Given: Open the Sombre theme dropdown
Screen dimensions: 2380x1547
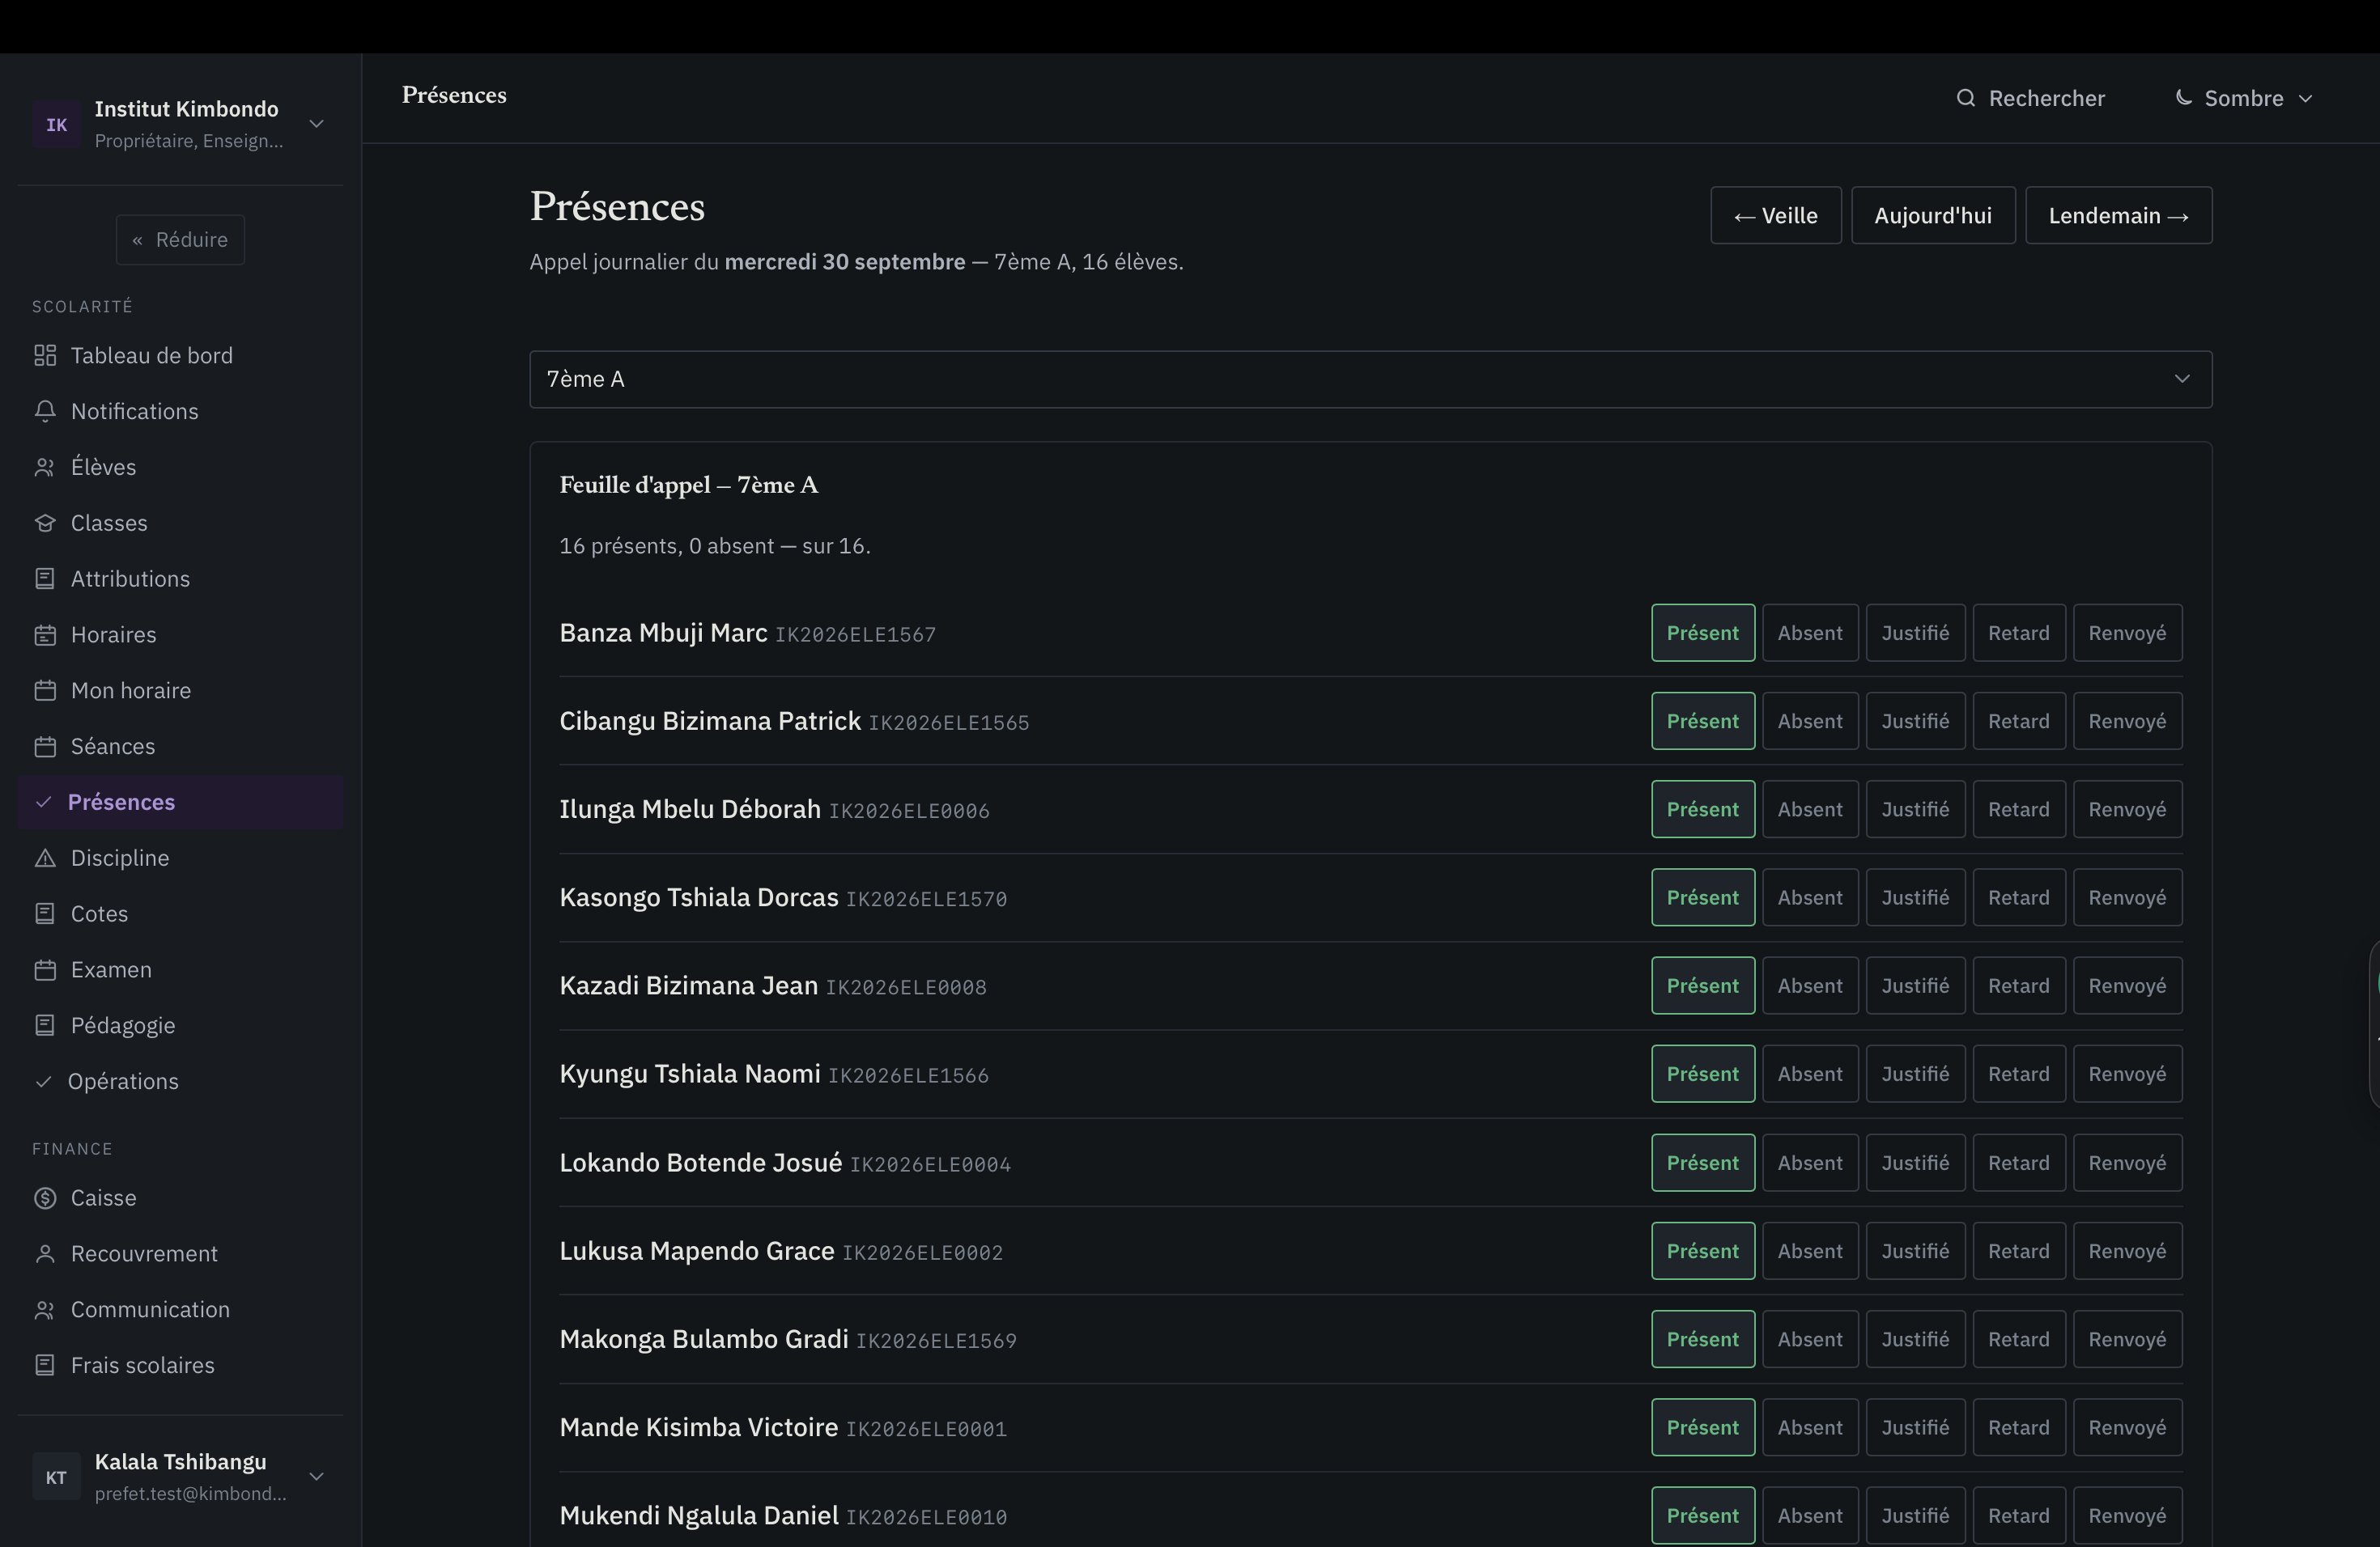Looking at the screenshot, I should pos(2244,98).
